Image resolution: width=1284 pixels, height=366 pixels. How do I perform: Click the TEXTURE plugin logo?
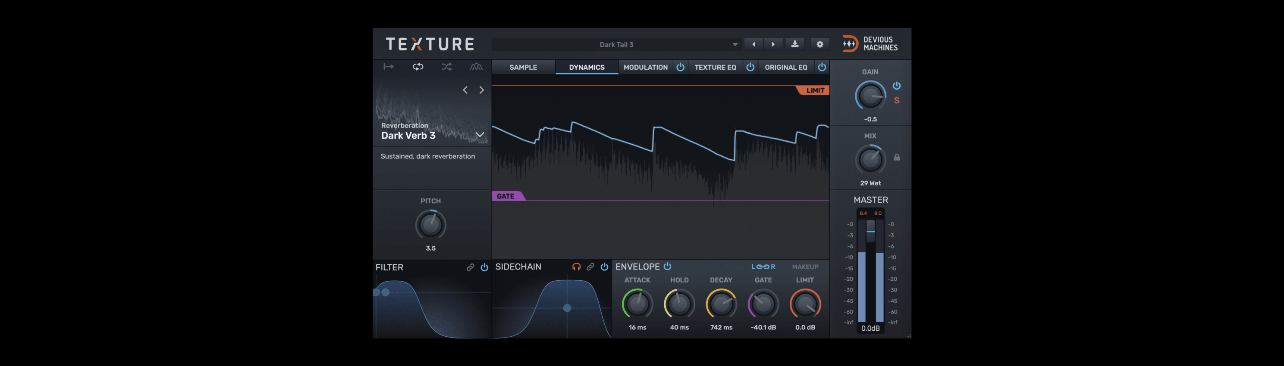(x=430, y=44)
